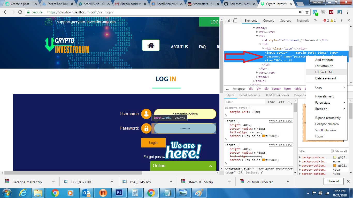Click into the Password input field
The image size is (353, 198).
pos(185,128)
